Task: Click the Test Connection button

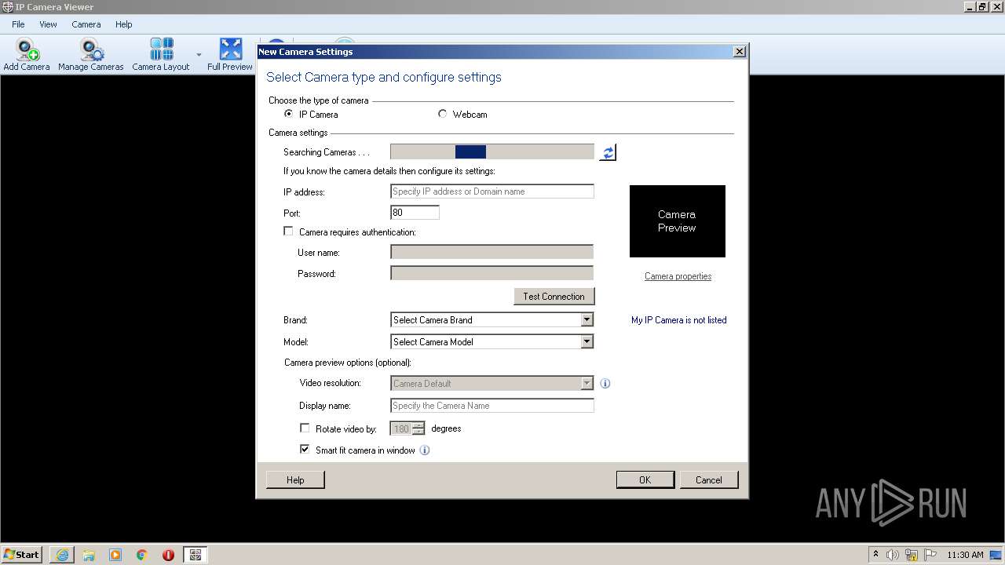Action: 554,297
